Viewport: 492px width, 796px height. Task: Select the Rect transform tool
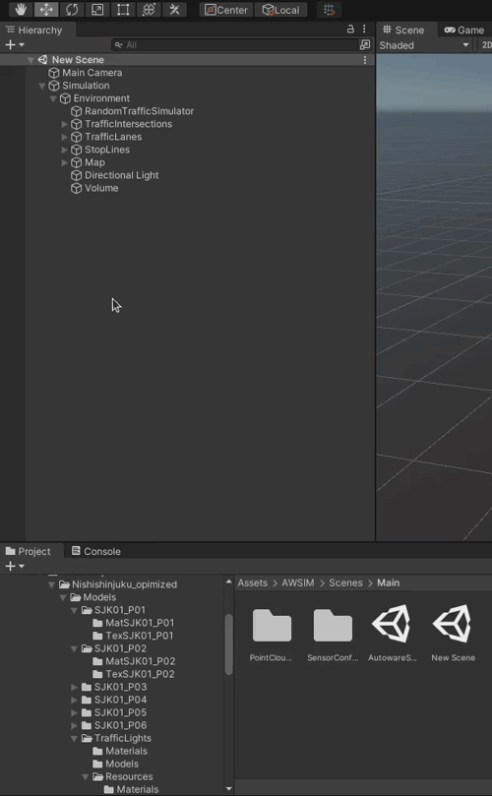(x=123, y=9)
